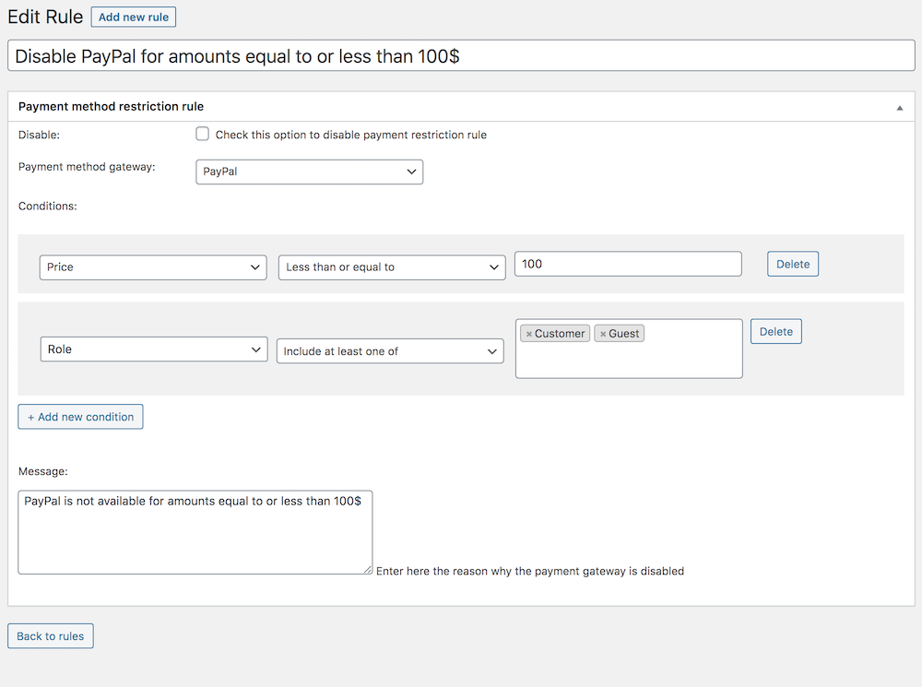Click Add new condition button
The image size is (922, 687).
coord(80,417)
